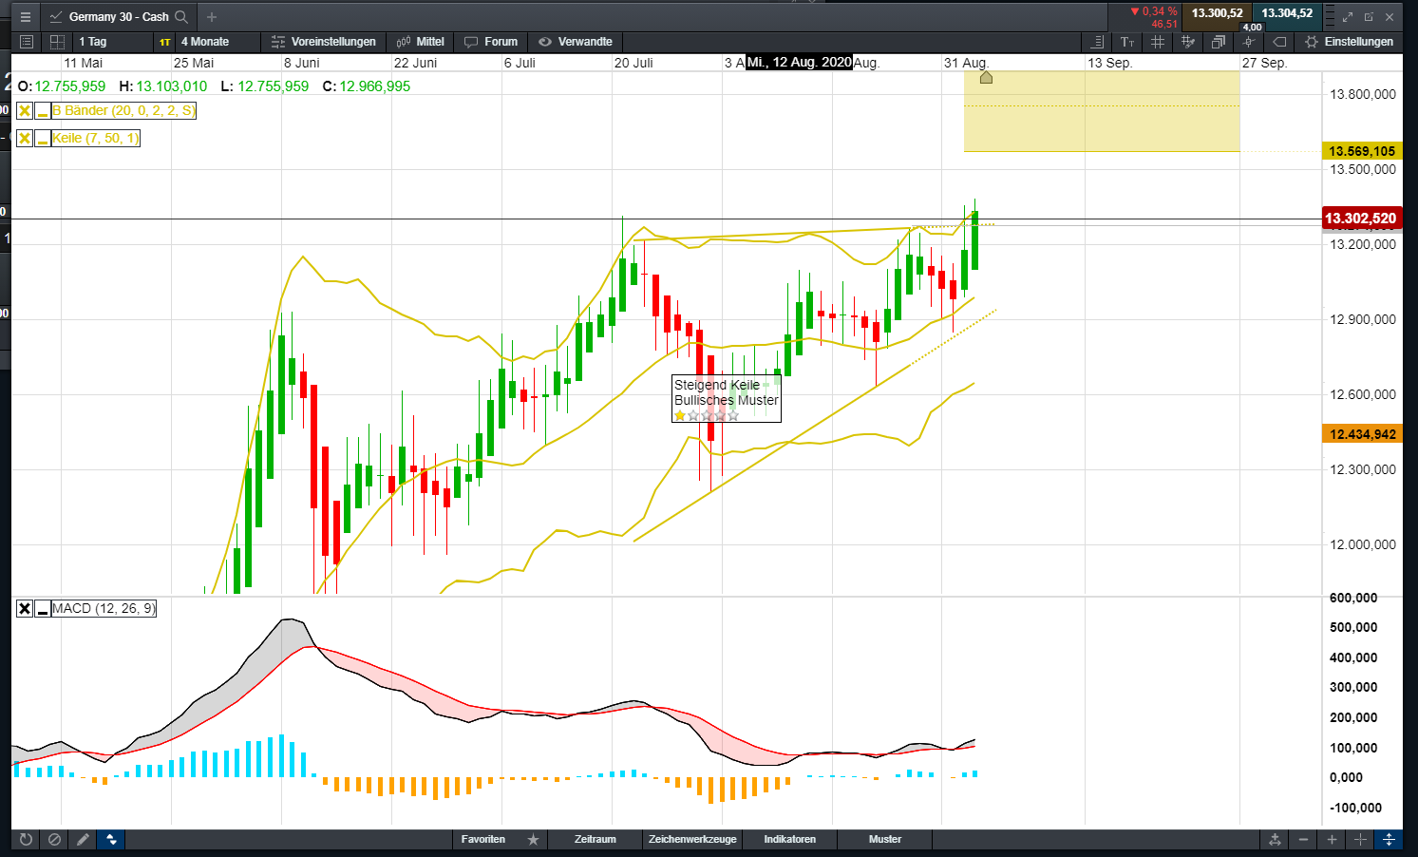This screenshot has width=1418, height=857.
Task: Select the orange 12.434,942 price label
Action: [1362, 434]
